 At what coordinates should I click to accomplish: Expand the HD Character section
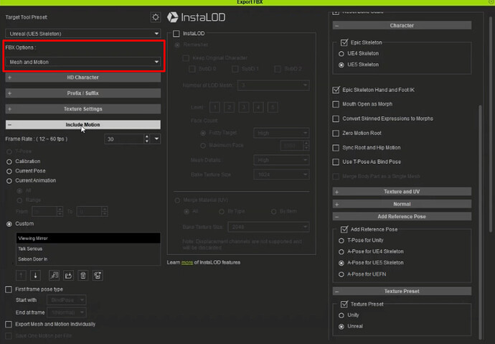[x=82, y=78]
